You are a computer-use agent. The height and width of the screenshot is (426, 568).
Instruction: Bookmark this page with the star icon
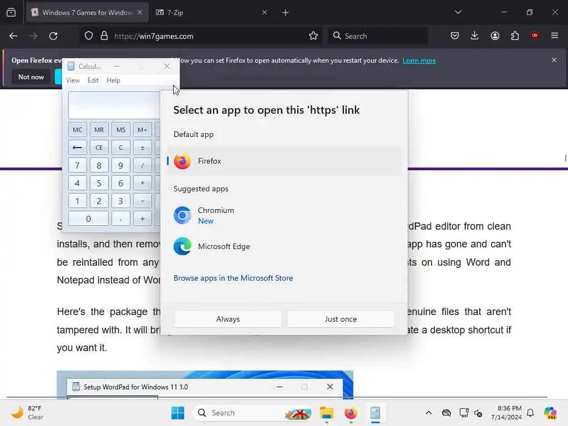313,36
